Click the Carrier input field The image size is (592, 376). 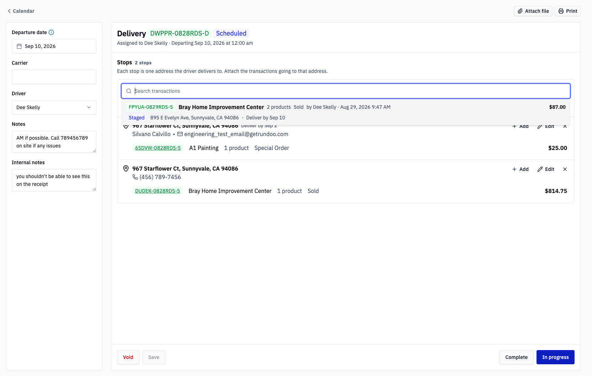(x=54, y=77)
